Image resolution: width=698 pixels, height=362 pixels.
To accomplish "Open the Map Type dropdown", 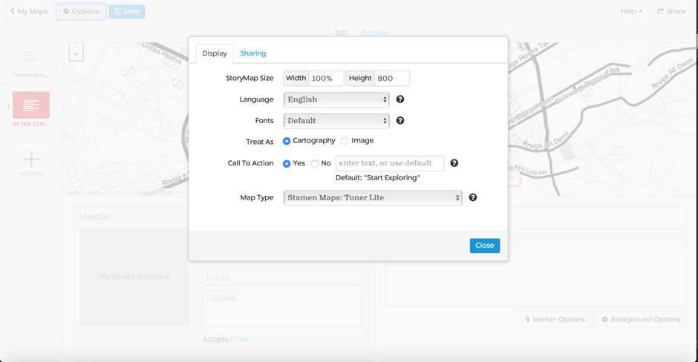I will [373, 198].
